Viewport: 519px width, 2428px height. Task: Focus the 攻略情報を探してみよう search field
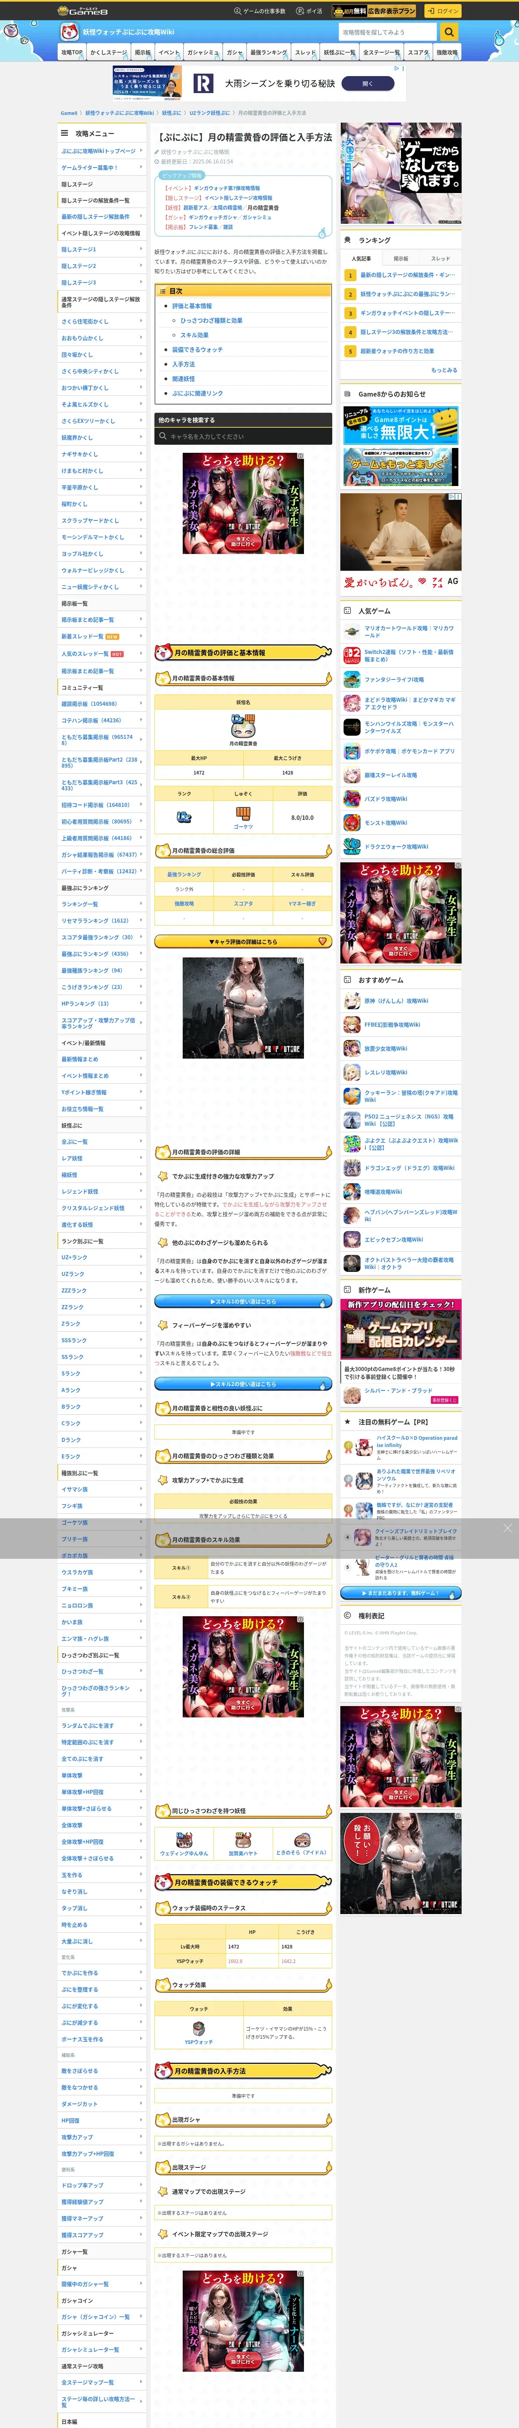coord(388,32)
